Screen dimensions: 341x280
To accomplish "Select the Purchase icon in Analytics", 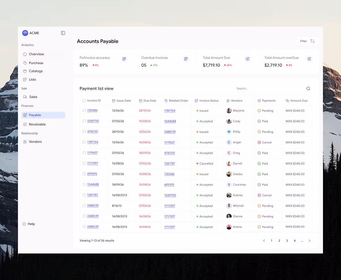I will 26,63.
